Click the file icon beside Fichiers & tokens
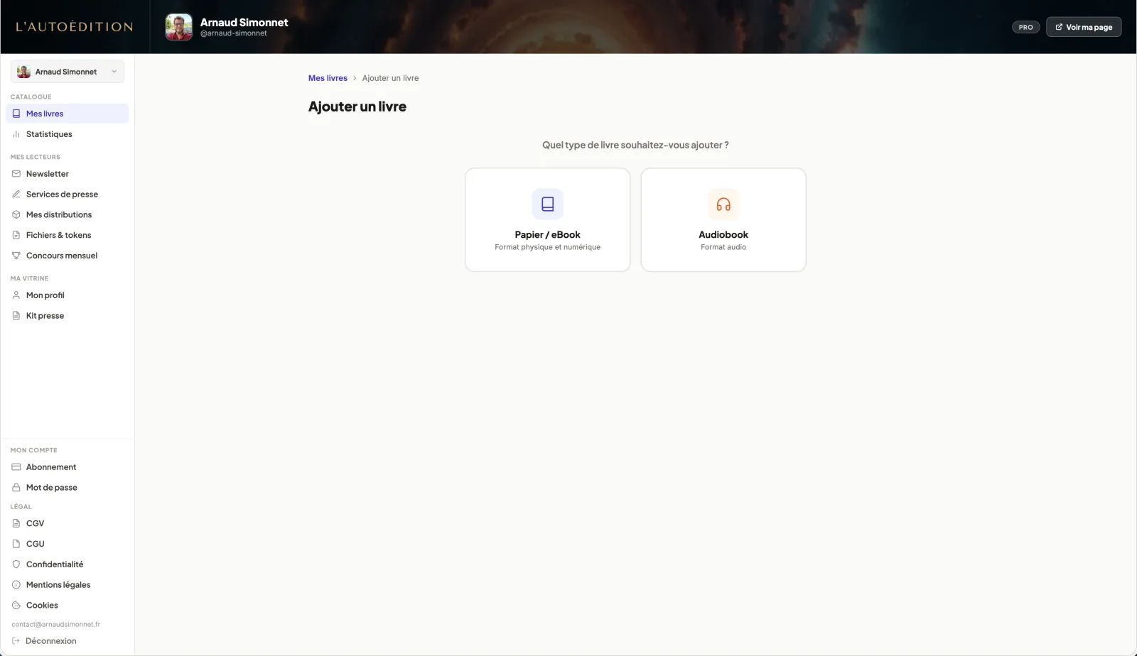The height and width of the screenshot is (656, 1137). coord(16,236)
